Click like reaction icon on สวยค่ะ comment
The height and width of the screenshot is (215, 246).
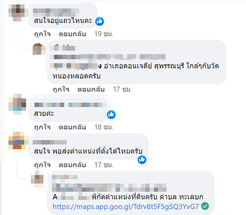111,114
